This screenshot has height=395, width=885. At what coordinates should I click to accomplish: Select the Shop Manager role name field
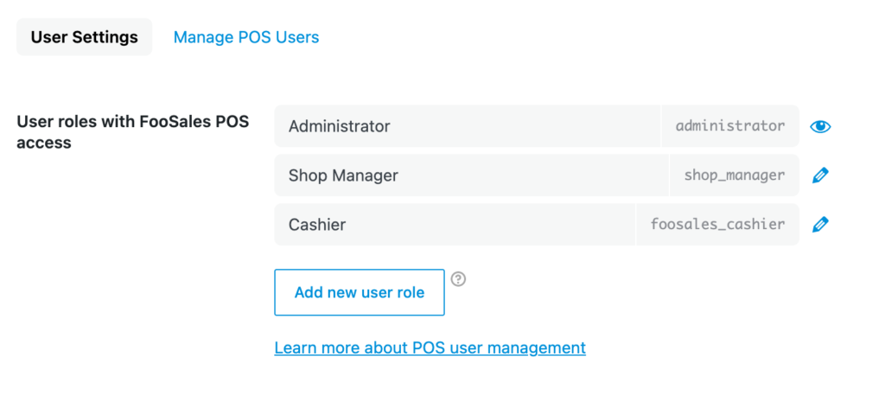472,175
